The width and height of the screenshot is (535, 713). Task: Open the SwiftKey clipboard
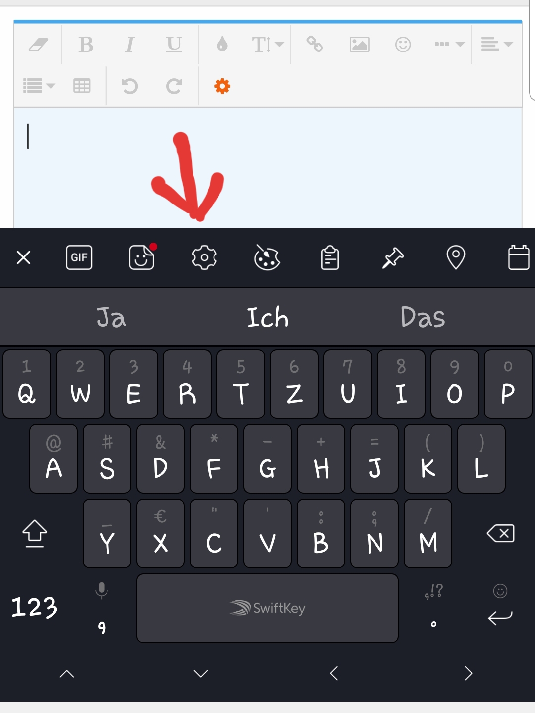click(x=330, y=257)
